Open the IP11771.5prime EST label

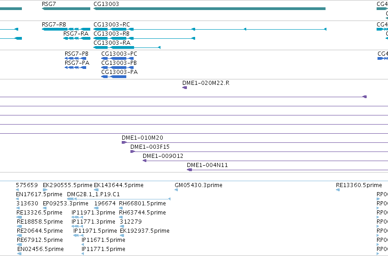103,249
